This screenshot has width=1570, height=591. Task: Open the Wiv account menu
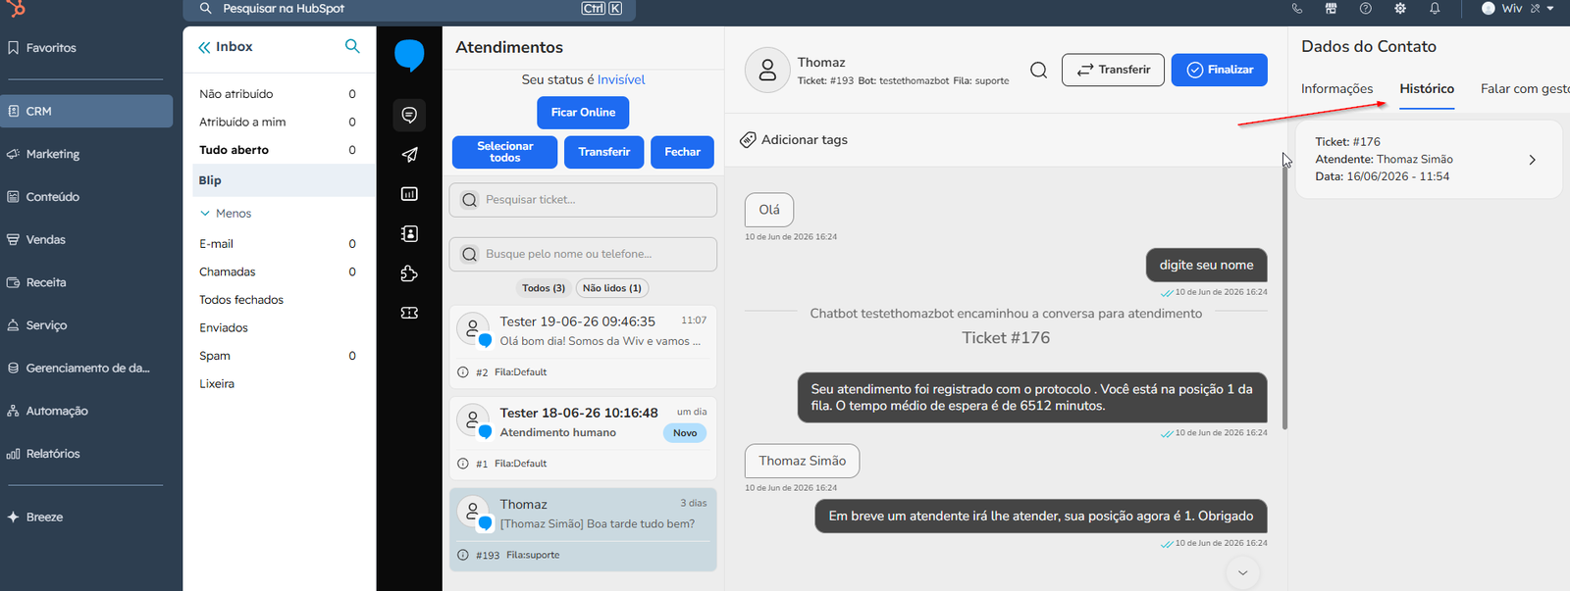[1517, 8]
